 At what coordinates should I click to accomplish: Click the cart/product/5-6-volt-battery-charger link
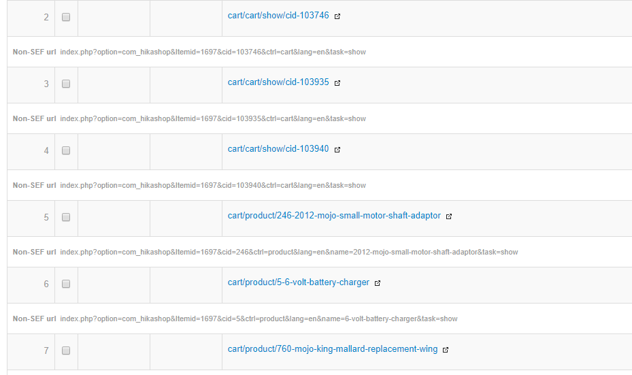[x=299, y=282]
